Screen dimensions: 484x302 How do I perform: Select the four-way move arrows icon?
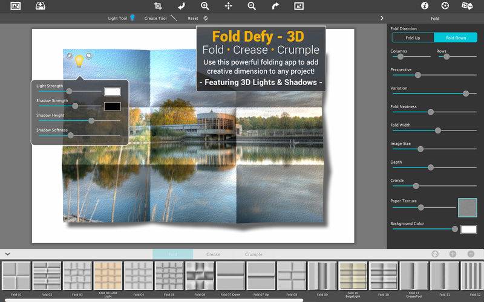(x=229, y=6)
